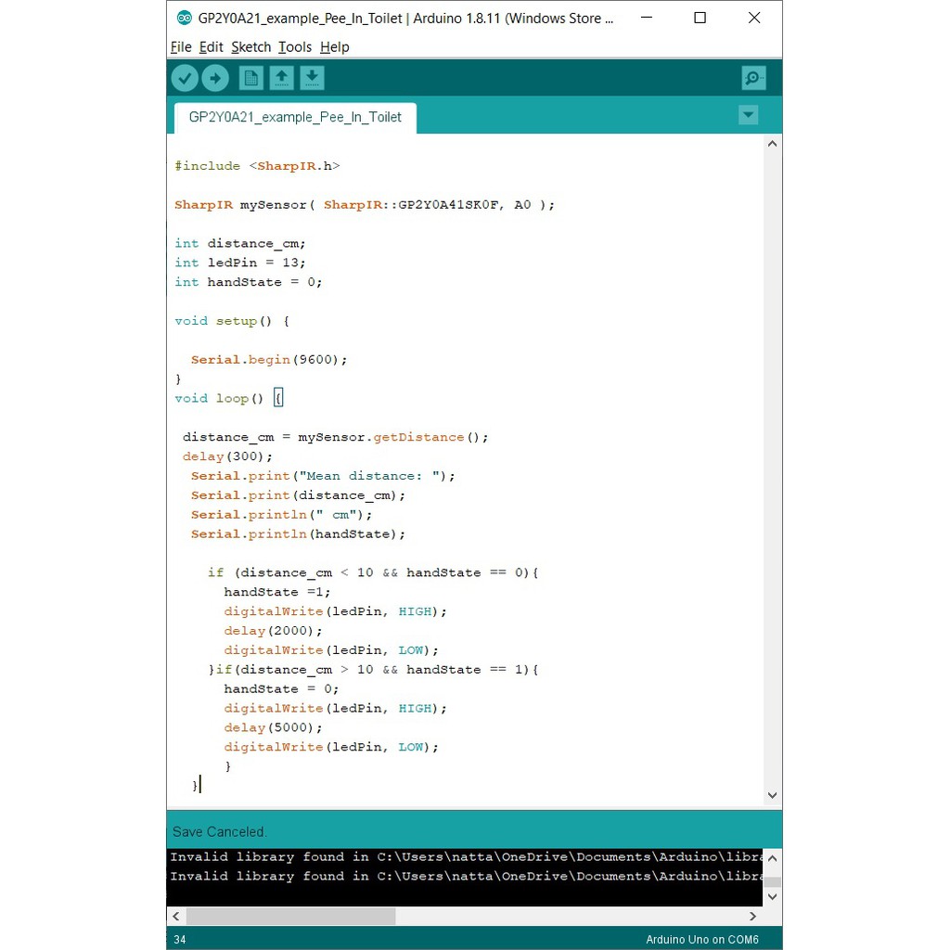This screenshot has height=950, width=950.
Task: Open the Tools menu
Action: [x=295, y=47]
